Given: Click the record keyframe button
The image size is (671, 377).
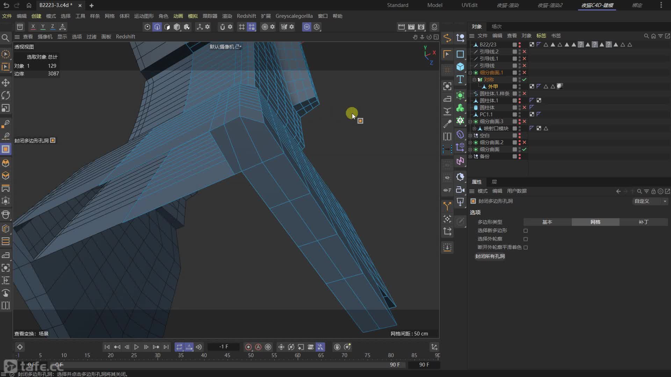Looking at the screenshot, I should [x=248, y=347].
